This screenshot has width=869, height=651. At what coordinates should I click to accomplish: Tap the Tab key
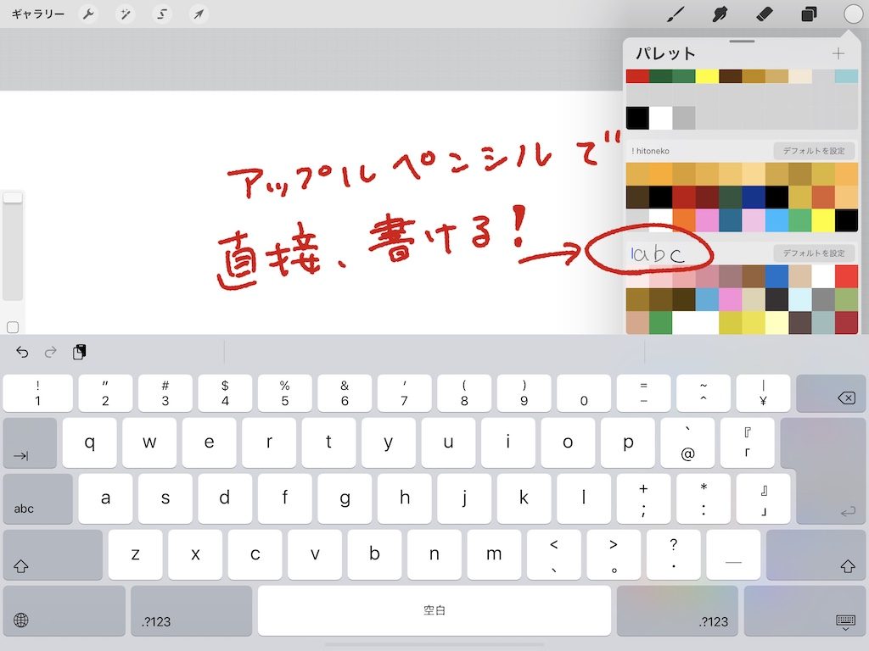30,442
